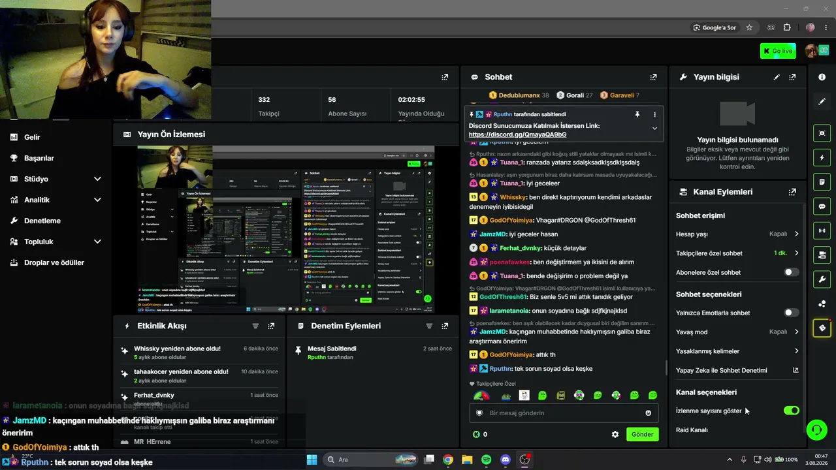Click the info icon in right sidebar

click(822, 77)
